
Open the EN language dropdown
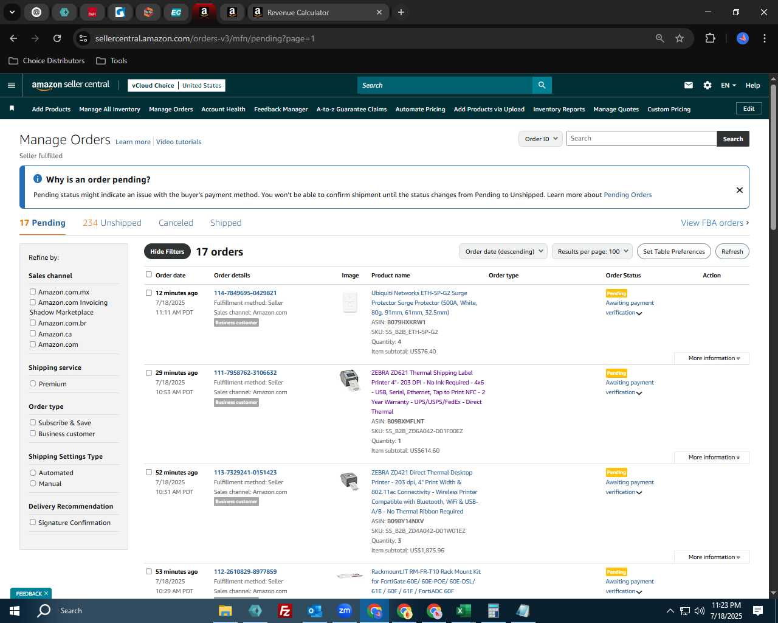tap(728, 85)
